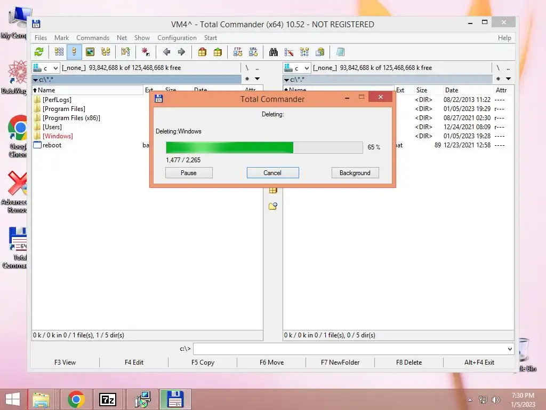Connect to FTP server icon
This screenshot has height=410, width=546.
point(238,52)
